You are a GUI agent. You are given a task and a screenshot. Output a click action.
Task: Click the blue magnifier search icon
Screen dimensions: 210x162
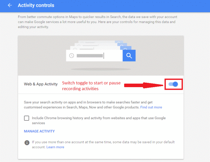pyautogui.click(x=129, y=56)
